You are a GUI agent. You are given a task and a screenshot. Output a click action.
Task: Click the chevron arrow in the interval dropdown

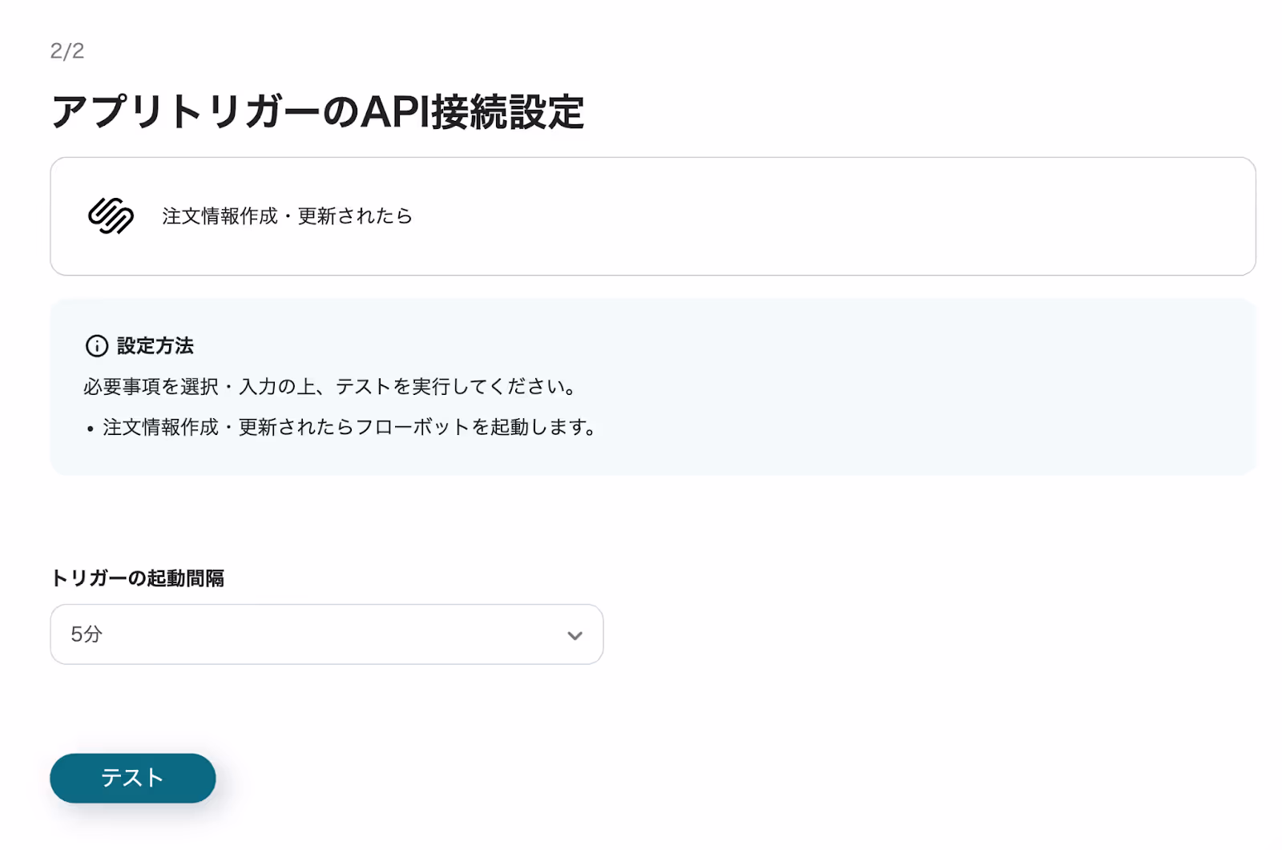pos(574,635)
